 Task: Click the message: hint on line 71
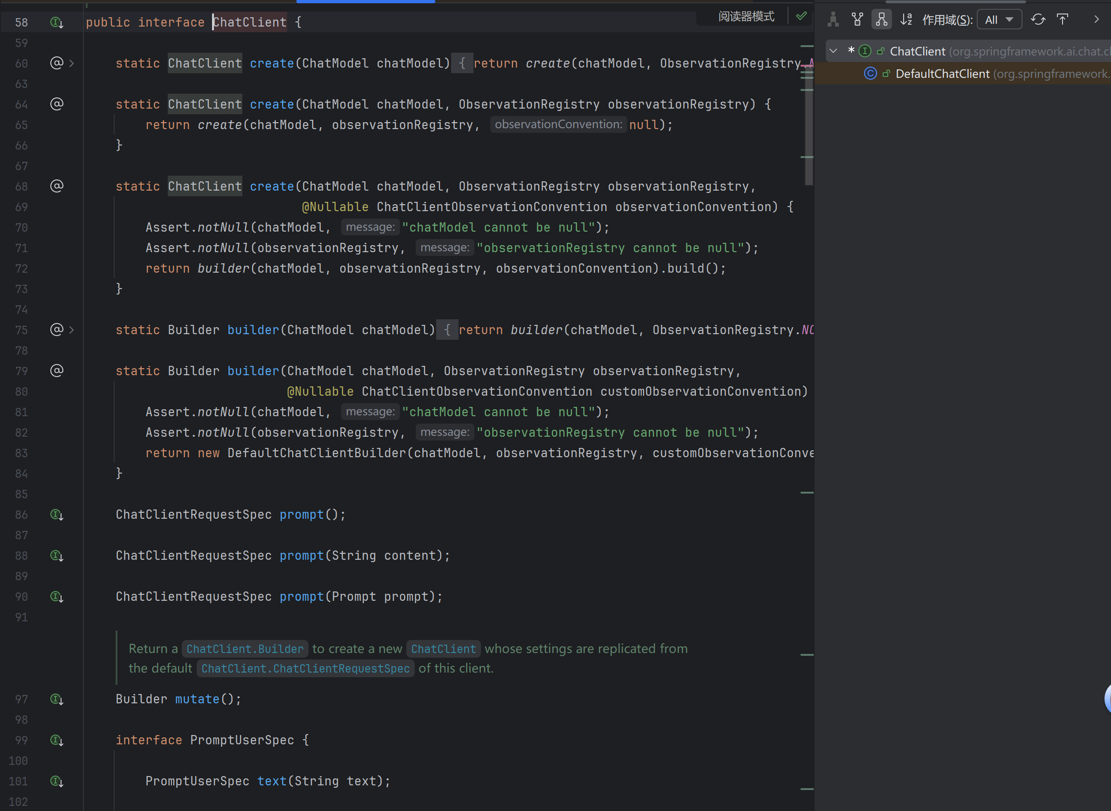pyautogui.click(x=445, y=247)
